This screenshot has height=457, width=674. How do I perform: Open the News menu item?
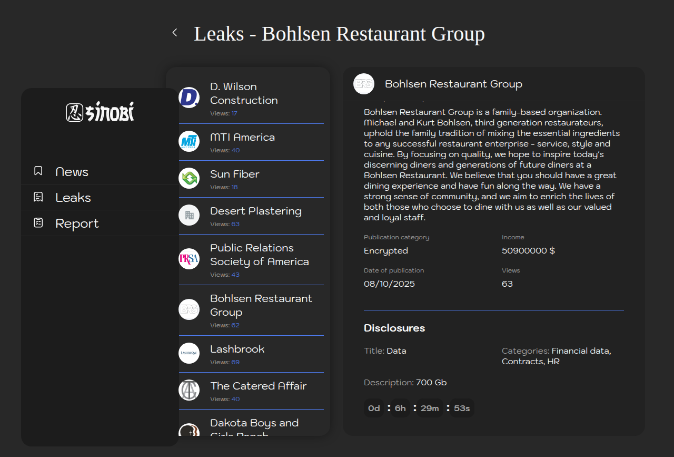coord(72,172)
